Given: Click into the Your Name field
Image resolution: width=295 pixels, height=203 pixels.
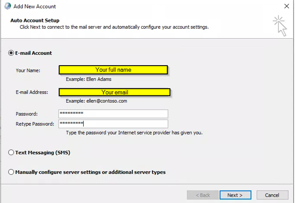Looking at the screenshot, I should (113, 70).
